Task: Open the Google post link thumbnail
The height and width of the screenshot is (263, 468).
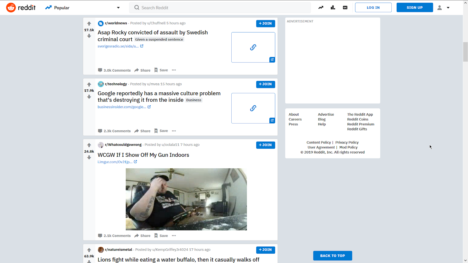Action: pos(253,108)
